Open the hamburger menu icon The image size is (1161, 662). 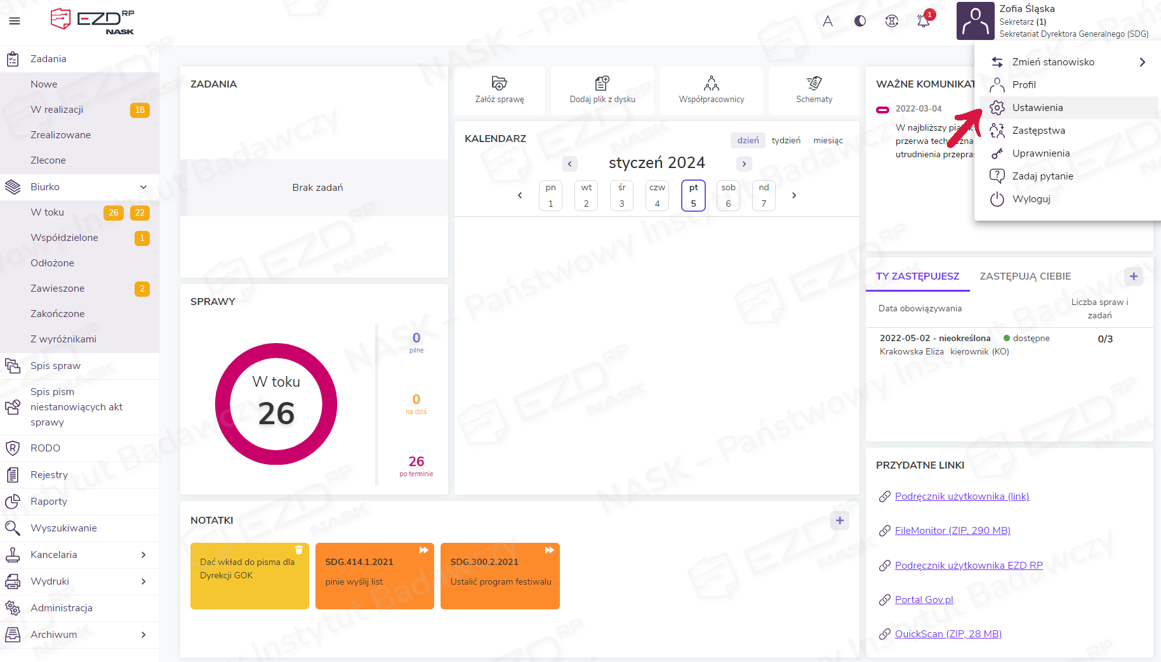click(15, 21)
